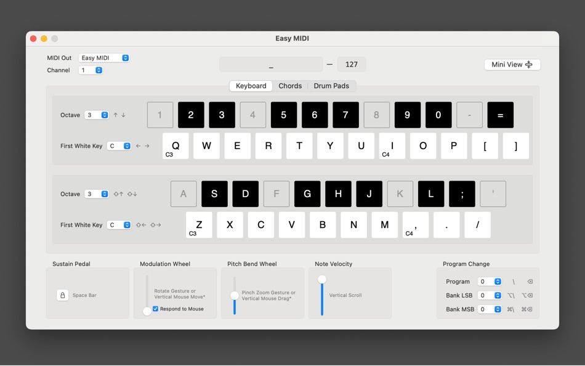Image resolution: width=585 pixels, height=366 pixels.
Task: Open the Channel dropdown
Action: click(91, 70)
